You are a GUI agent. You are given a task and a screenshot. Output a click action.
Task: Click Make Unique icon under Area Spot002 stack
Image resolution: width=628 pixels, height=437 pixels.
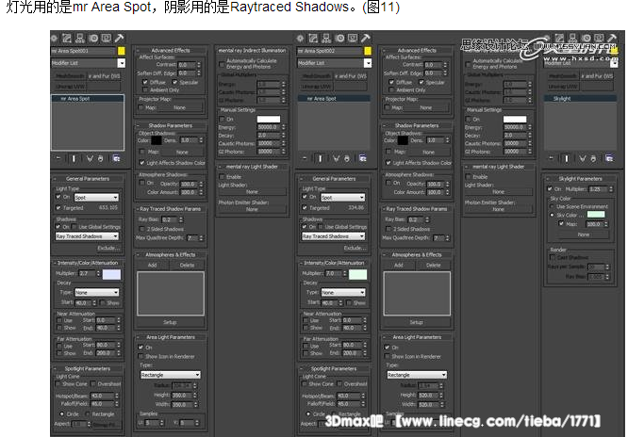click(336, 158)
